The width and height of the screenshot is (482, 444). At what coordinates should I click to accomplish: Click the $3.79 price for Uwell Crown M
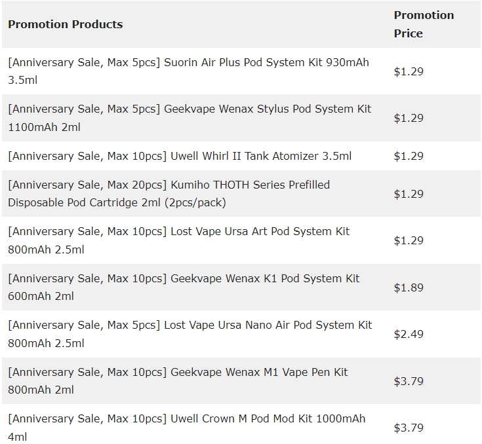(x=409, y=428)
